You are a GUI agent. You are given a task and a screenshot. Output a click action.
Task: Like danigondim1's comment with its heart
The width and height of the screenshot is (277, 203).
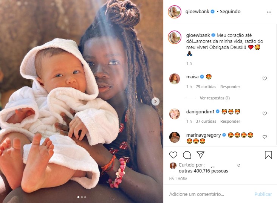click(x=265, y=114)
